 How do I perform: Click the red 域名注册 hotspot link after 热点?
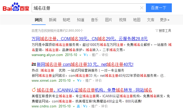coord(47,71)
